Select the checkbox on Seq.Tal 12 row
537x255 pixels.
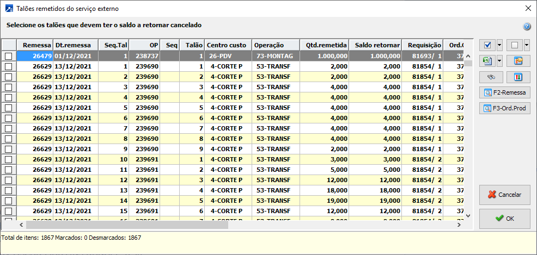[8, 180]
